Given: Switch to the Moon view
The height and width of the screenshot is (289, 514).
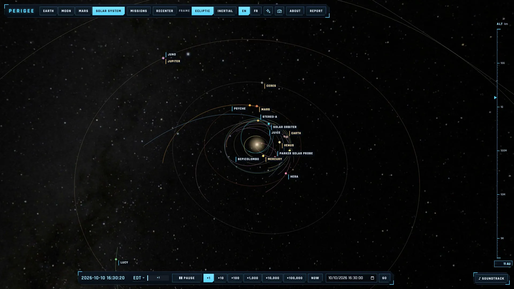Looking at the screenshot, I should click(x=66, y=11).
